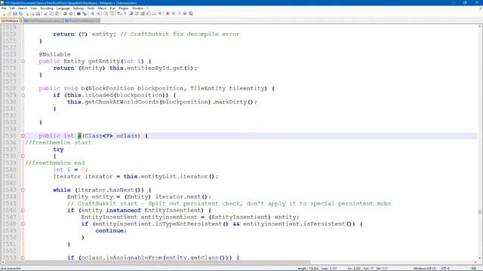Collapse the isAssignableFrom fold on line 2553
The width and height of the screenshot is (483, 271).
23,257
